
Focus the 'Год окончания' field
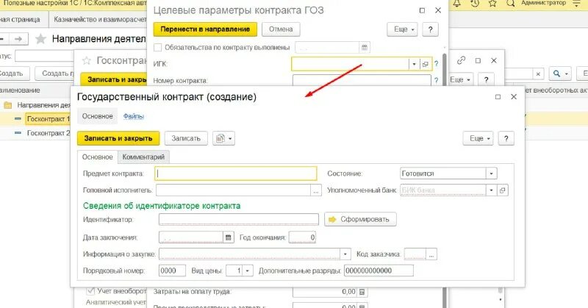(x=302, y=237)
